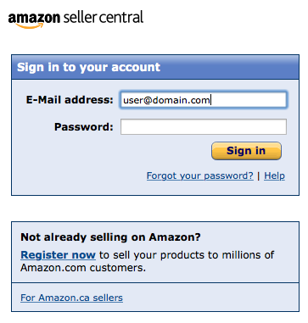Click the Amazon Seller Central logo

pos(76,19)
